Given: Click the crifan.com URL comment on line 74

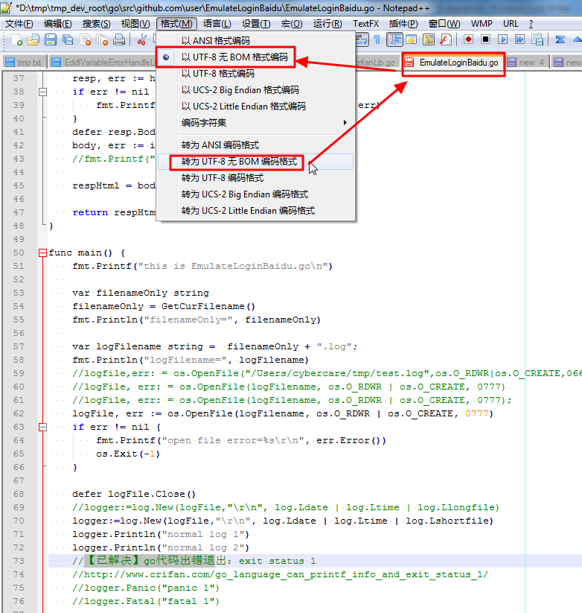Looking at the screenshot, I should click(280, 574).
